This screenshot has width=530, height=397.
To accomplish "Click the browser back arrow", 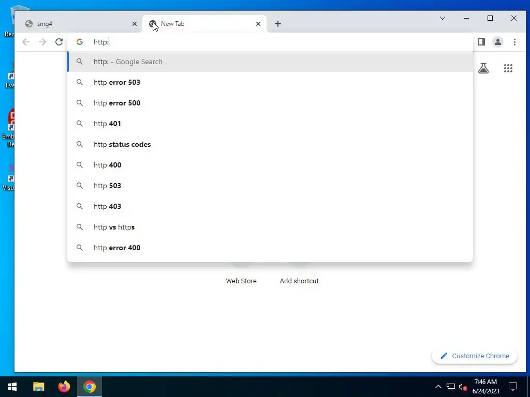I will tap(26, 42).
